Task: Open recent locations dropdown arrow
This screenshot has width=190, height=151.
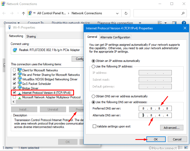Action: pyautogui.click(x=18, y=13)
